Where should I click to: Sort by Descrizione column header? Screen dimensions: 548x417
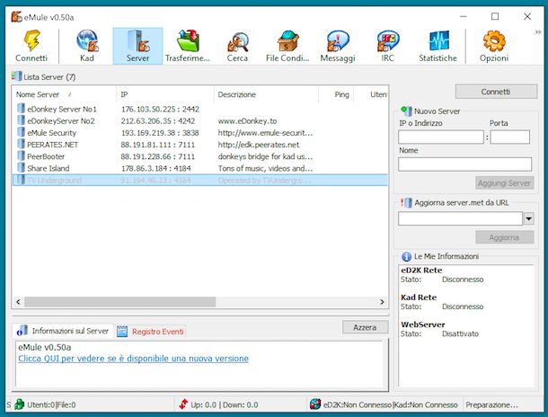click(266, 94)
